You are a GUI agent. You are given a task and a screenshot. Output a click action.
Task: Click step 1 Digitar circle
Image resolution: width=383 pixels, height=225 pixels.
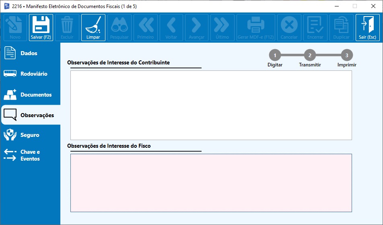pyautogui.click(x=275, y=55)
